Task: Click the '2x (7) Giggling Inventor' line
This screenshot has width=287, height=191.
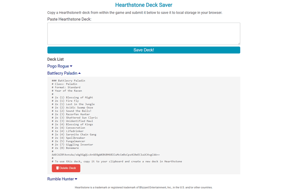Action: [x=72, y=145]
